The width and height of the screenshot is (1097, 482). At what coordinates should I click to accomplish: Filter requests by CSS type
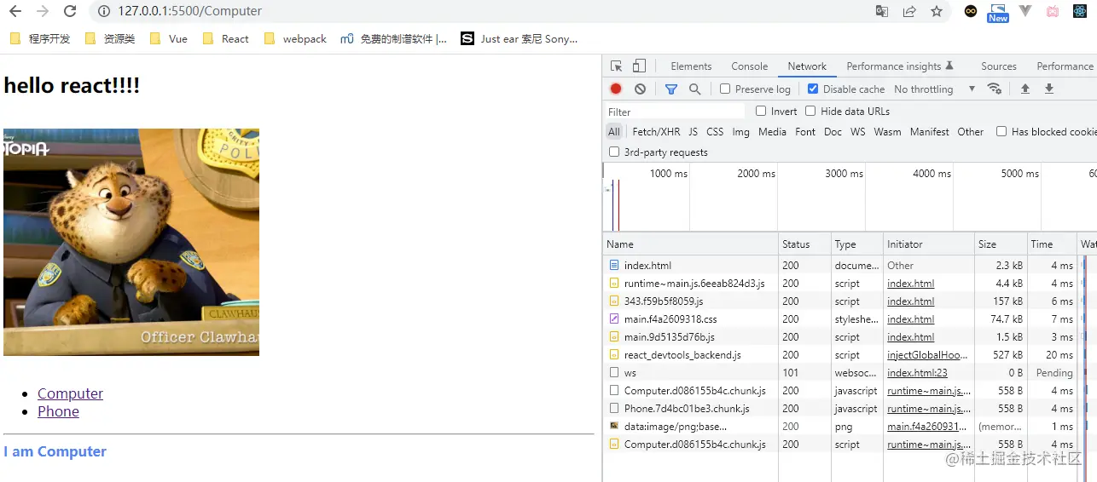tap(715, 132)
